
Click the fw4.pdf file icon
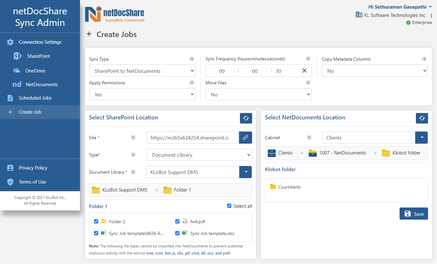coord(185,221)
